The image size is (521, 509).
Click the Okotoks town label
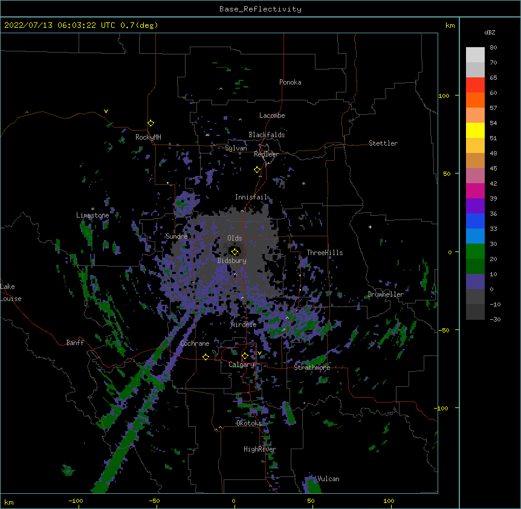tap(249, 423)
